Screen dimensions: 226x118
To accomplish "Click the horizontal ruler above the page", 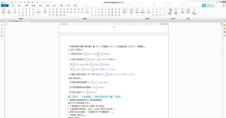I will 114,24.
